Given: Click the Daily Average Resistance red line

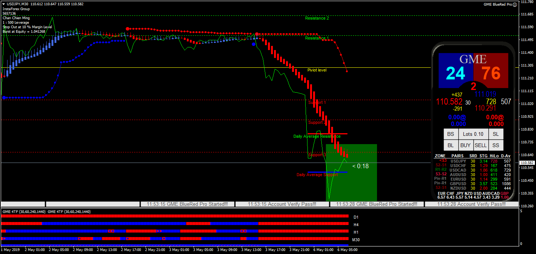Looking at the screenshot, I should (327, 134).
